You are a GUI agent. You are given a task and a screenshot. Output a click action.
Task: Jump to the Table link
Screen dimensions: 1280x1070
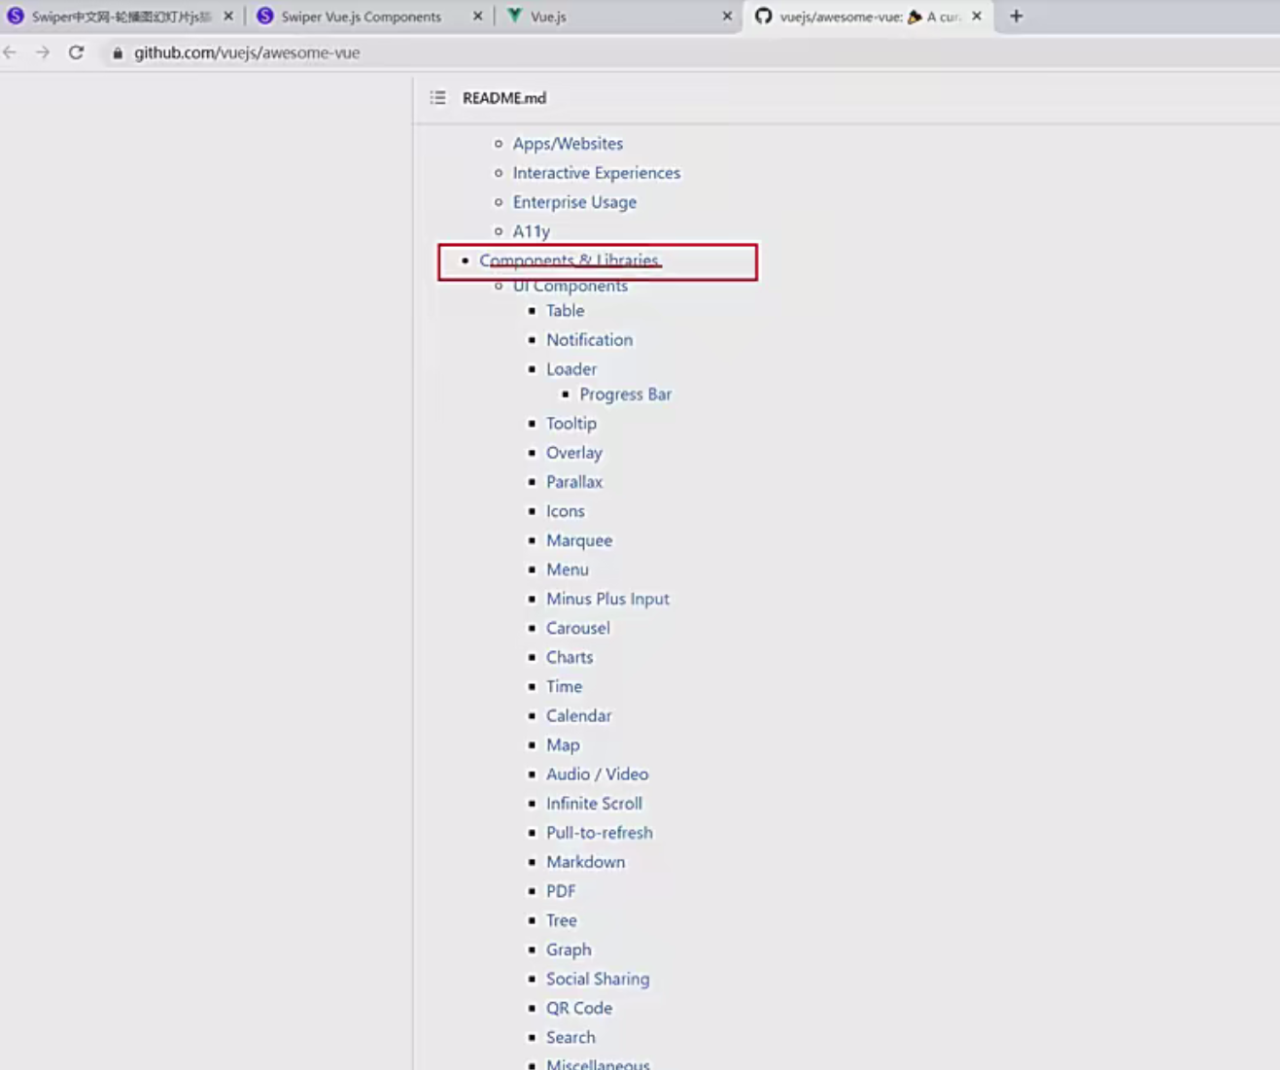tap(565, 310)
